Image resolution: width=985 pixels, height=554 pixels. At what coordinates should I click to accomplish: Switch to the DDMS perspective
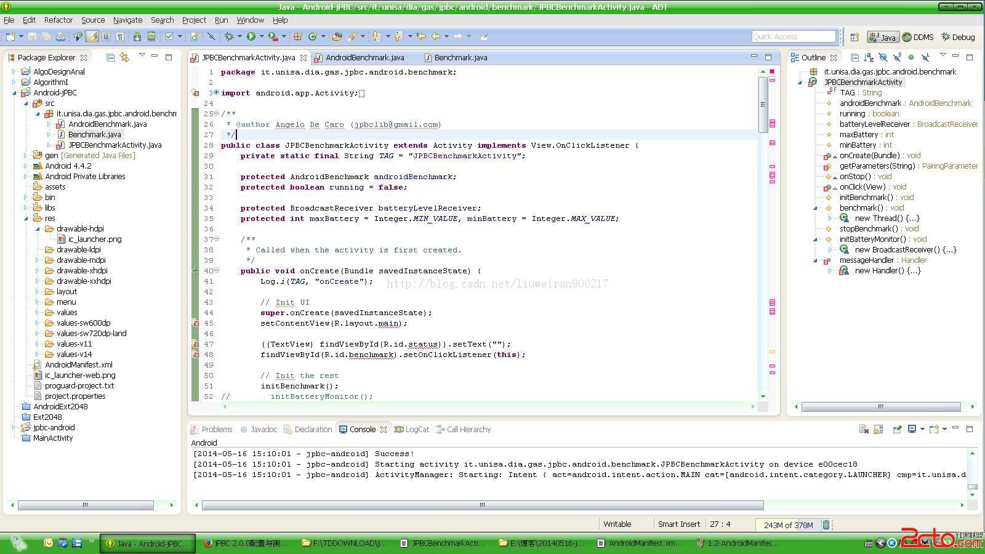[918, 37]
